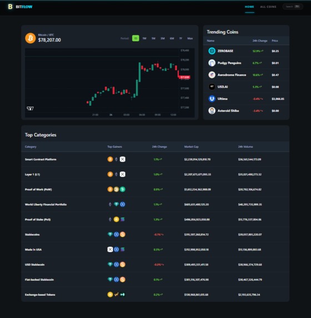Click the Stablecoins category name
The width and height of the screenshot is (311, 318).
32,234
